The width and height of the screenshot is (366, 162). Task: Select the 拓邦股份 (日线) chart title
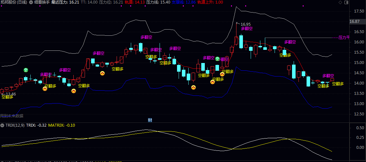click(14, 2)
